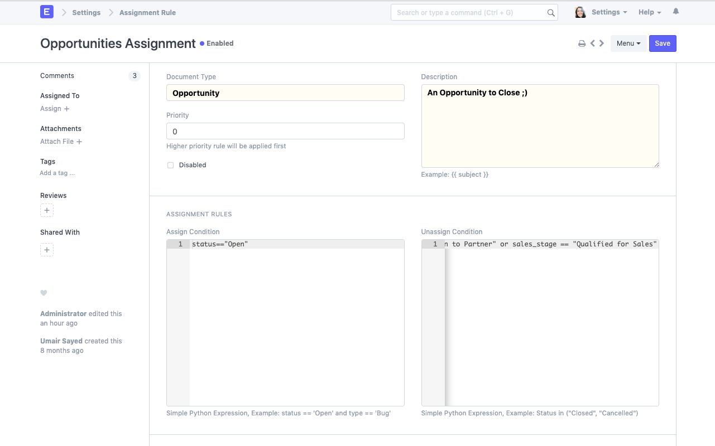Open the Menu dropdown
The width and height of the screenshot is (715, 446).
pyautogui.click(x=628, y=43)
